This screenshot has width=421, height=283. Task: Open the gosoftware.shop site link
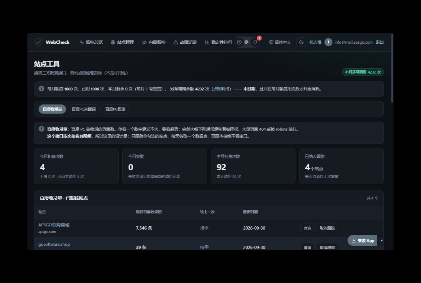click(x=54, y=244)
